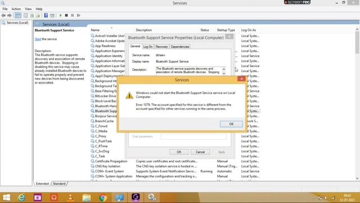This screenshot has width=360, height=203.
Task: Click the taskbar clock showing the date
Action: click(347, 198)
